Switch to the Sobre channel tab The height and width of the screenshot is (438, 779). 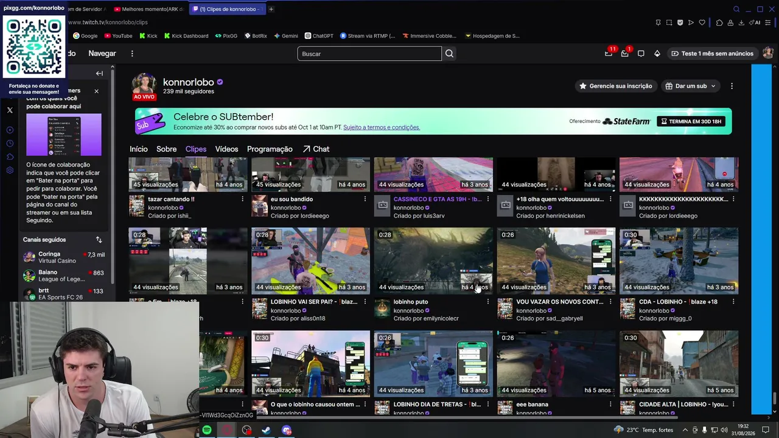166,149
